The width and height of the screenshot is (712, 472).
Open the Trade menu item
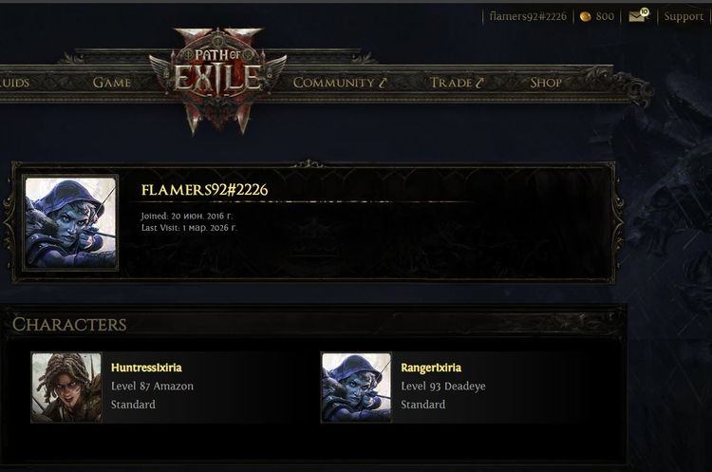(451, 83)
